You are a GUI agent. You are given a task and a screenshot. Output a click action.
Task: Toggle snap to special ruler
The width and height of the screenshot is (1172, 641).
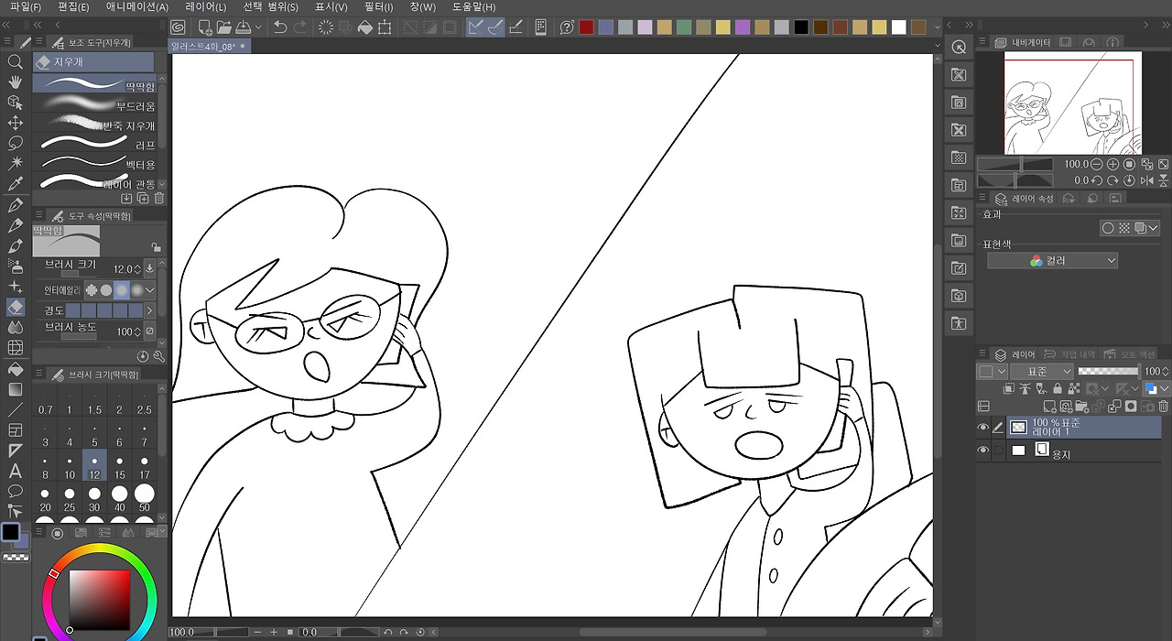click(495, 27)
